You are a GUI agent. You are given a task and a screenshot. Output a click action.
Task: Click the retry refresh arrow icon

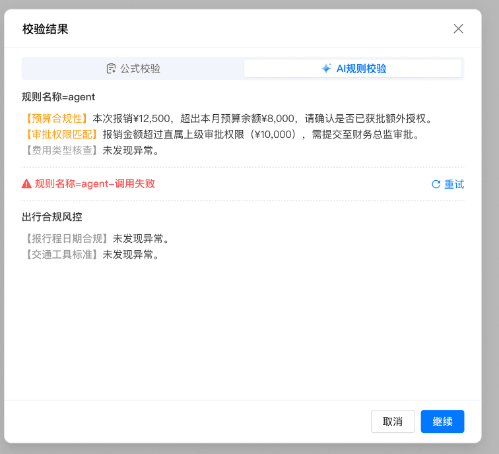click(436, 184)
